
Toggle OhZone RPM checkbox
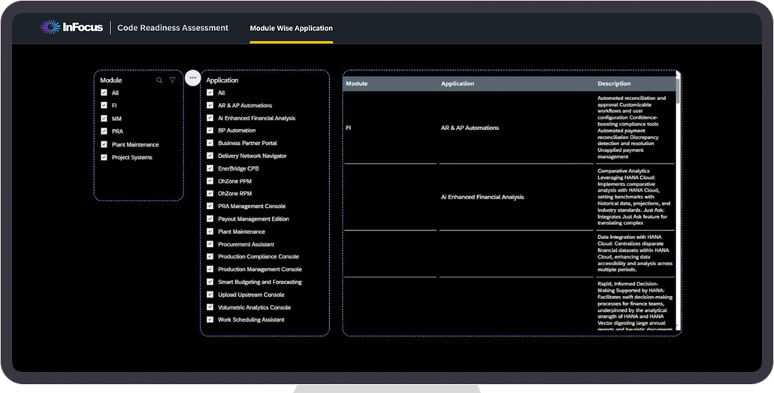[210, 194]
